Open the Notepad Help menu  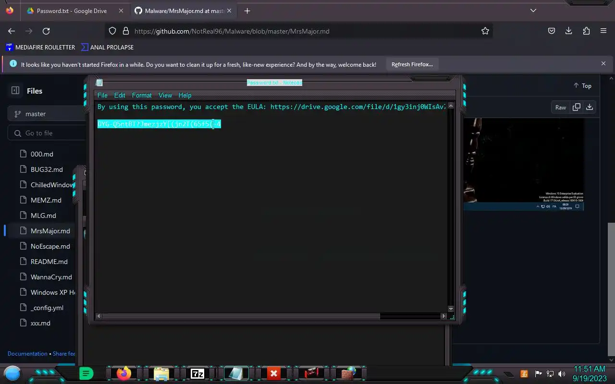click(185, 96)
